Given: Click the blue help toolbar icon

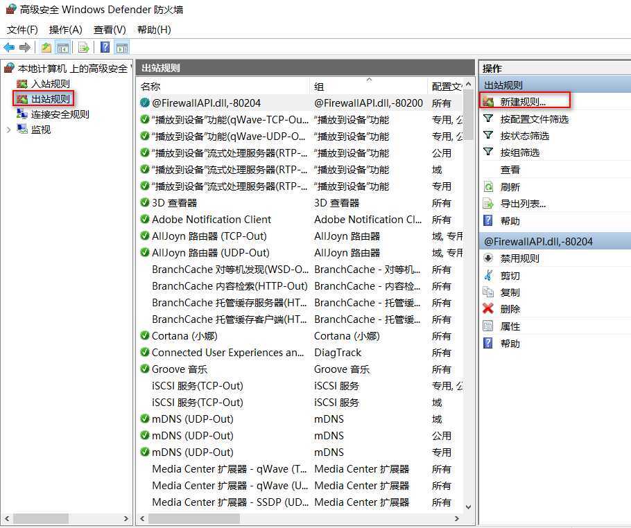Looking at the screenshot, I should pyautogui.click(x=105, y=47).
